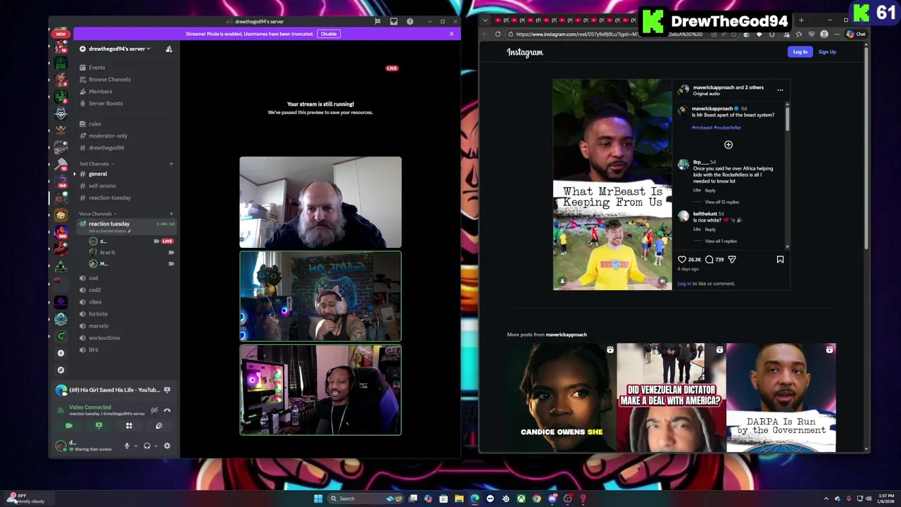Screen dimensions: 901x507
Task: Click the Discord inbox icon in title bar
Action: [393, 21]
